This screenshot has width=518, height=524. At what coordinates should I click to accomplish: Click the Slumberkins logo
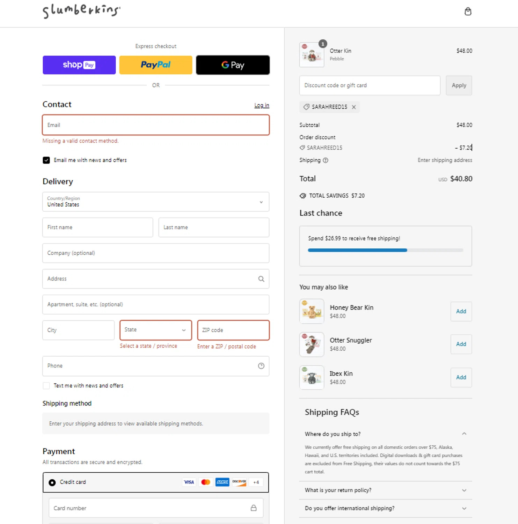(x=81, y=11)
